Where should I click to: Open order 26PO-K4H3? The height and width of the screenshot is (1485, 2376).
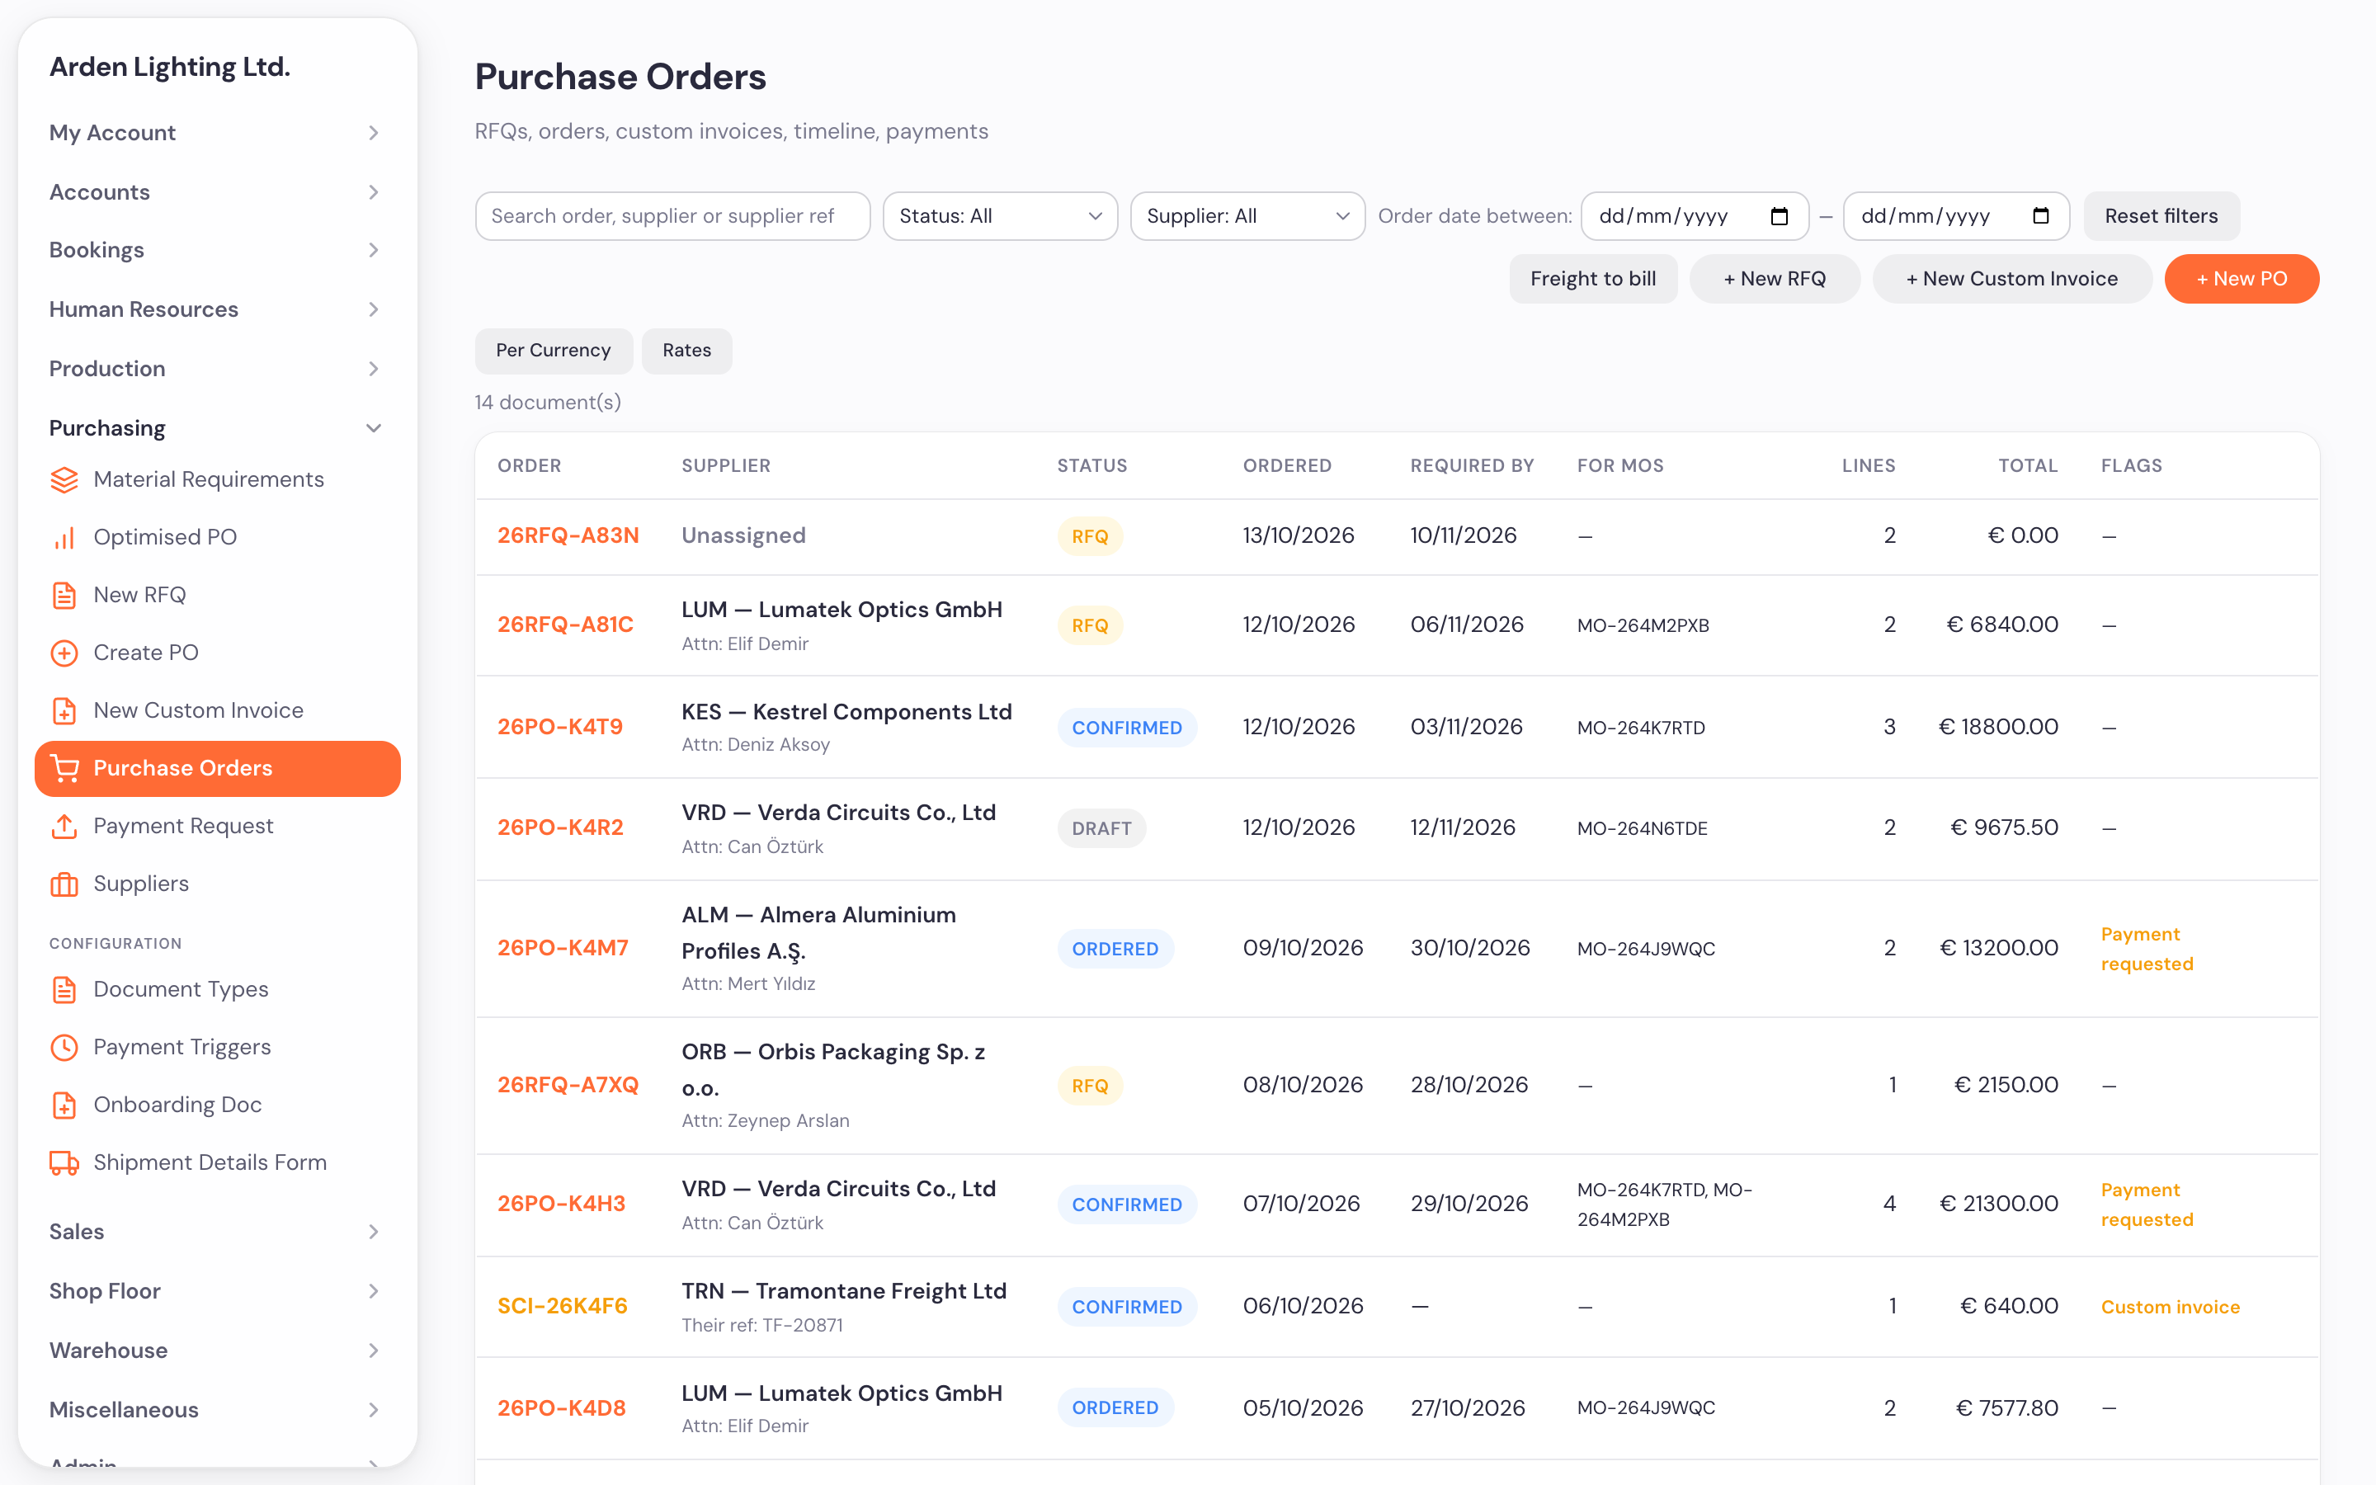click(x=561, y=1204)
